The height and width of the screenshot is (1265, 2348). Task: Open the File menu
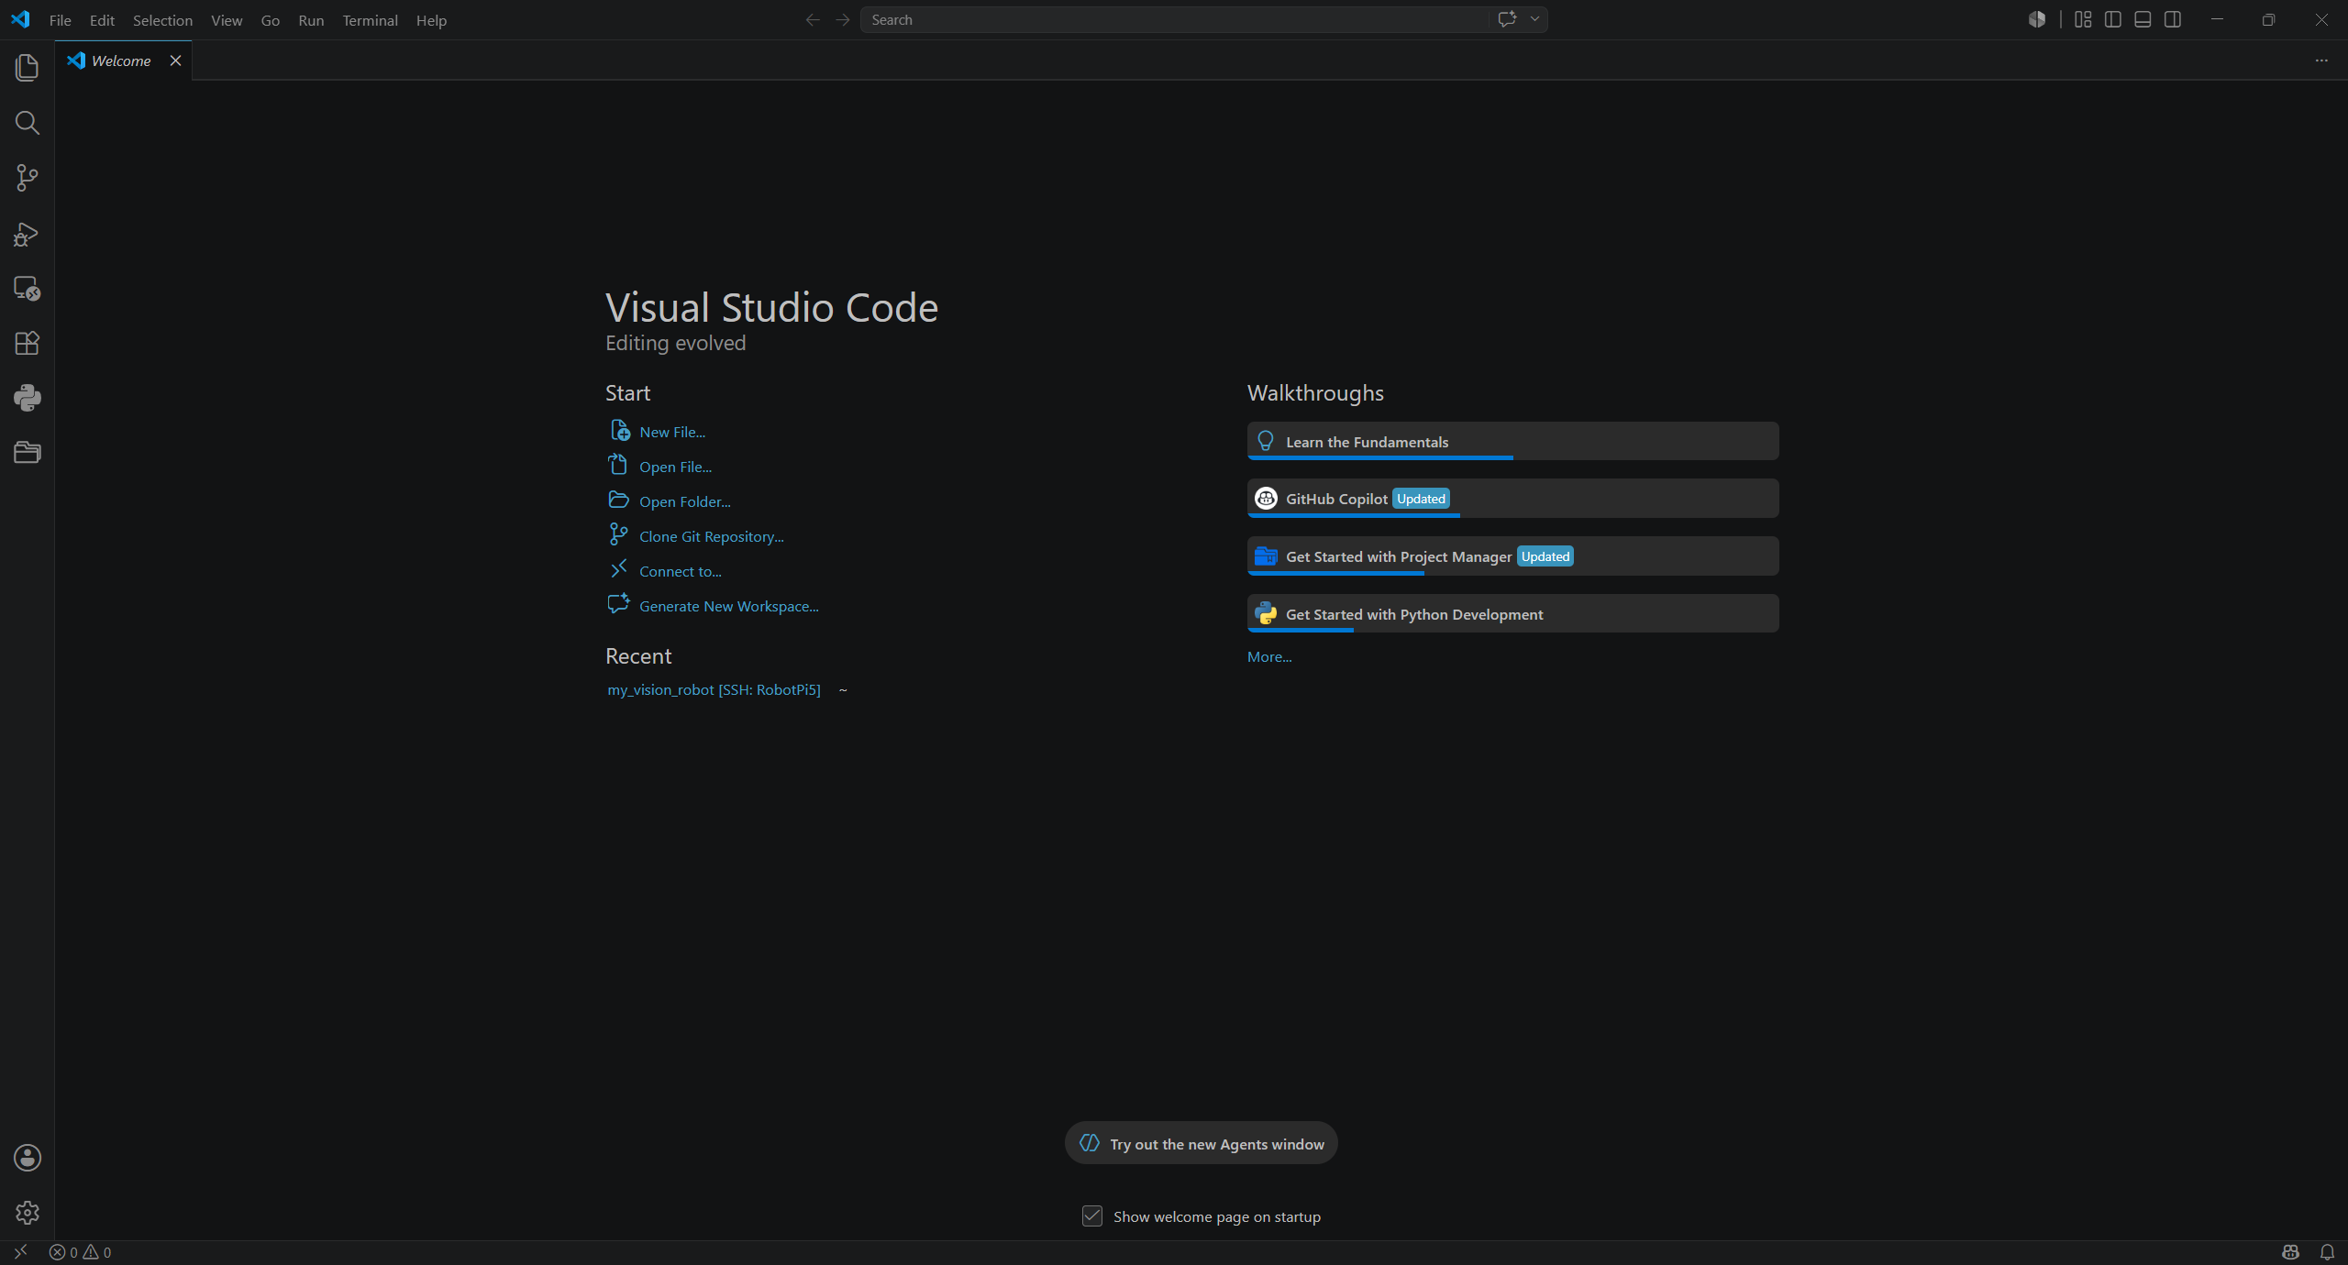point(61,20)
